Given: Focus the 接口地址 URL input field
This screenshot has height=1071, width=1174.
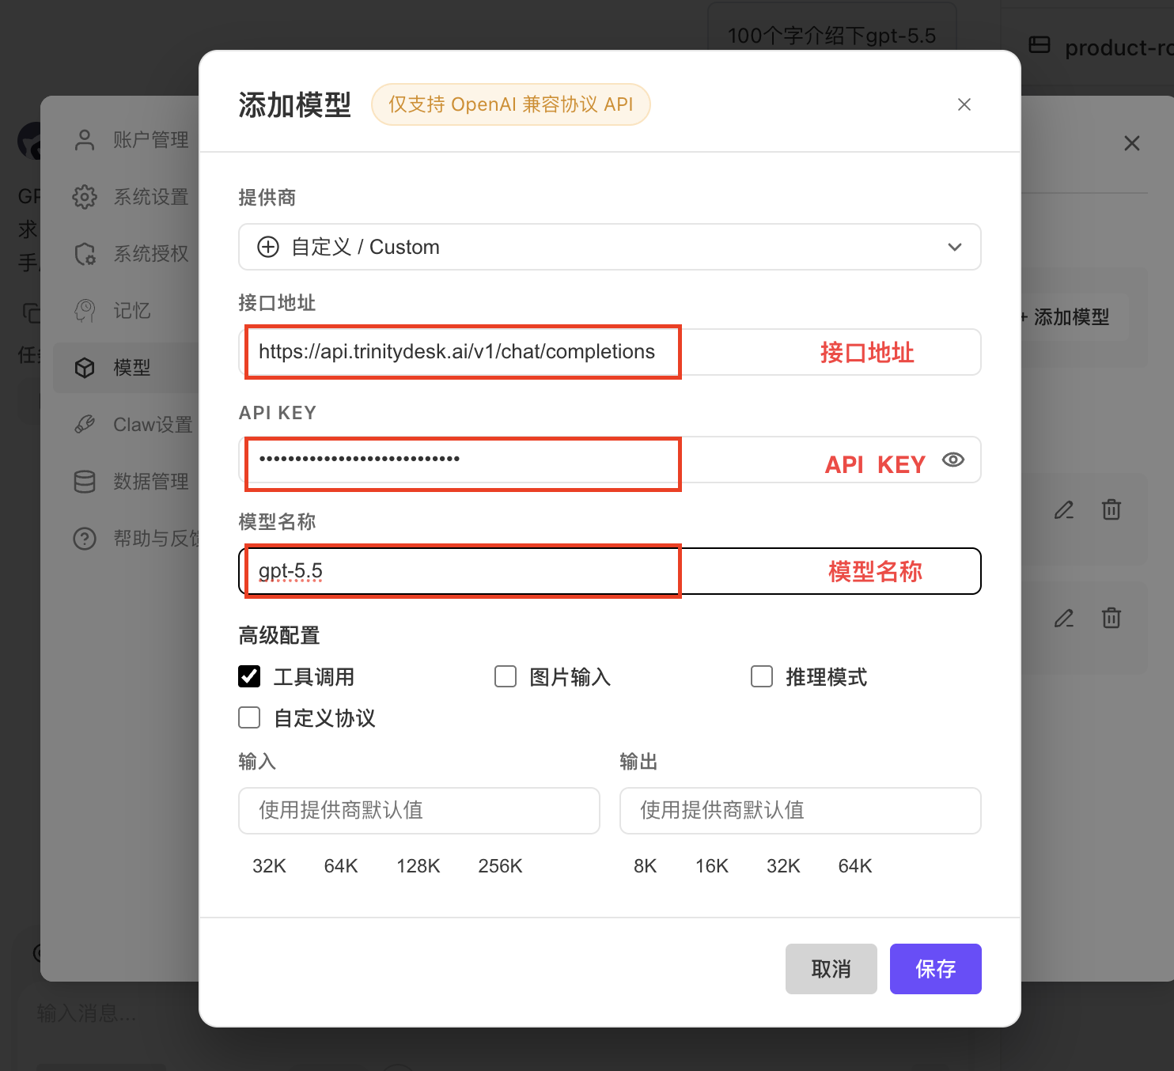Looking at the screenshot, I should [609, 352].
